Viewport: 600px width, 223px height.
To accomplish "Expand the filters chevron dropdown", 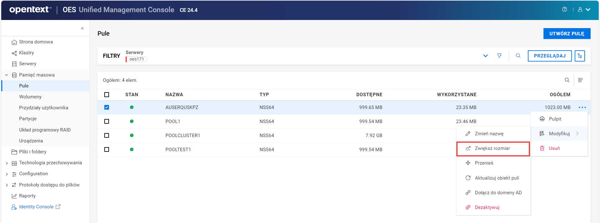I will click(485, 56).
